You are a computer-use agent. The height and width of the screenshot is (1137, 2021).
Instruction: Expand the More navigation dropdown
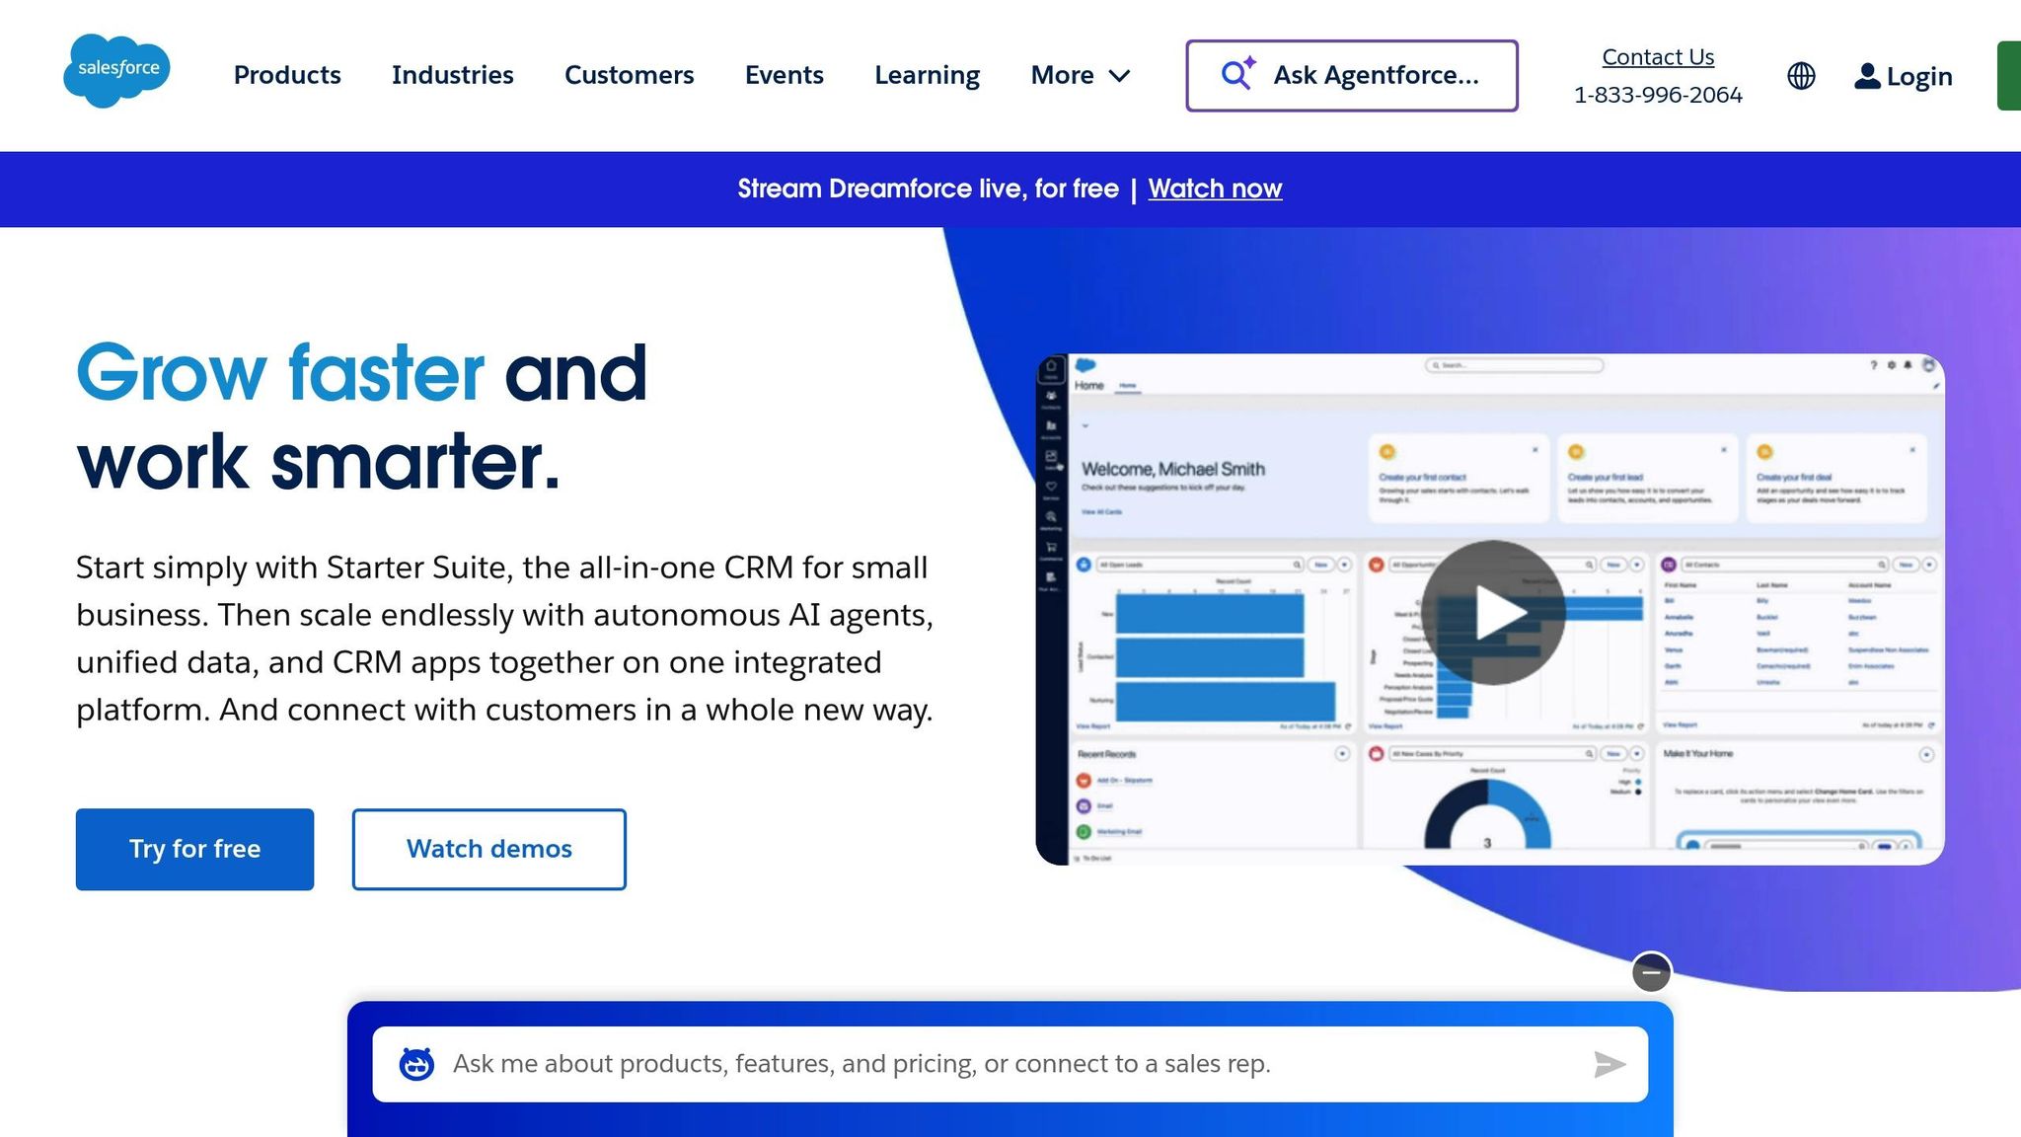pyautogui.click(x=1080, y=75)
